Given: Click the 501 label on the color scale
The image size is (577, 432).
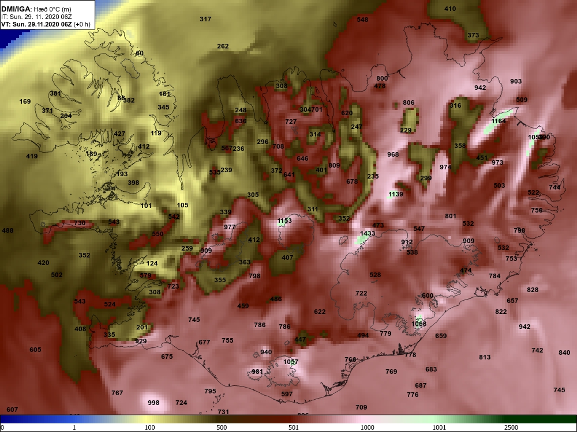Looking at the screenshot, I should pos(294,427).
